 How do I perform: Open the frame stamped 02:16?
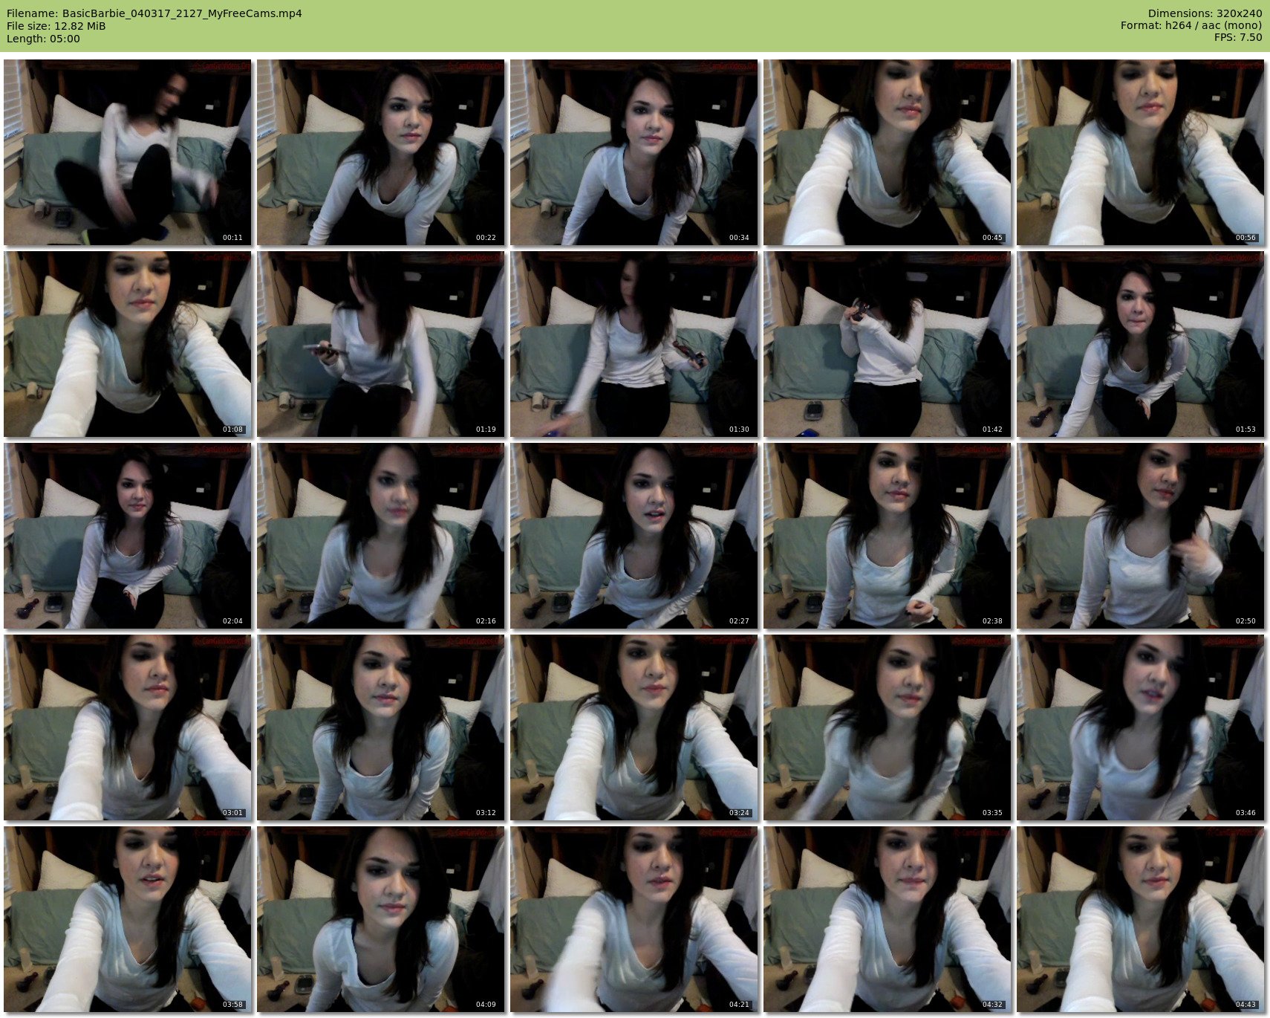point(381,536)
